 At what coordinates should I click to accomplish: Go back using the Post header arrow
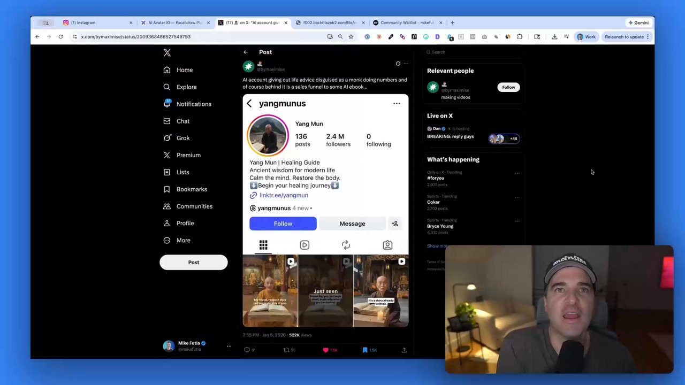[x=246, y=52]
